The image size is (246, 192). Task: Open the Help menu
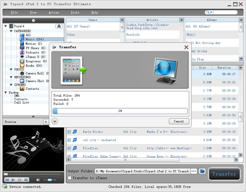tap(94, 12)
